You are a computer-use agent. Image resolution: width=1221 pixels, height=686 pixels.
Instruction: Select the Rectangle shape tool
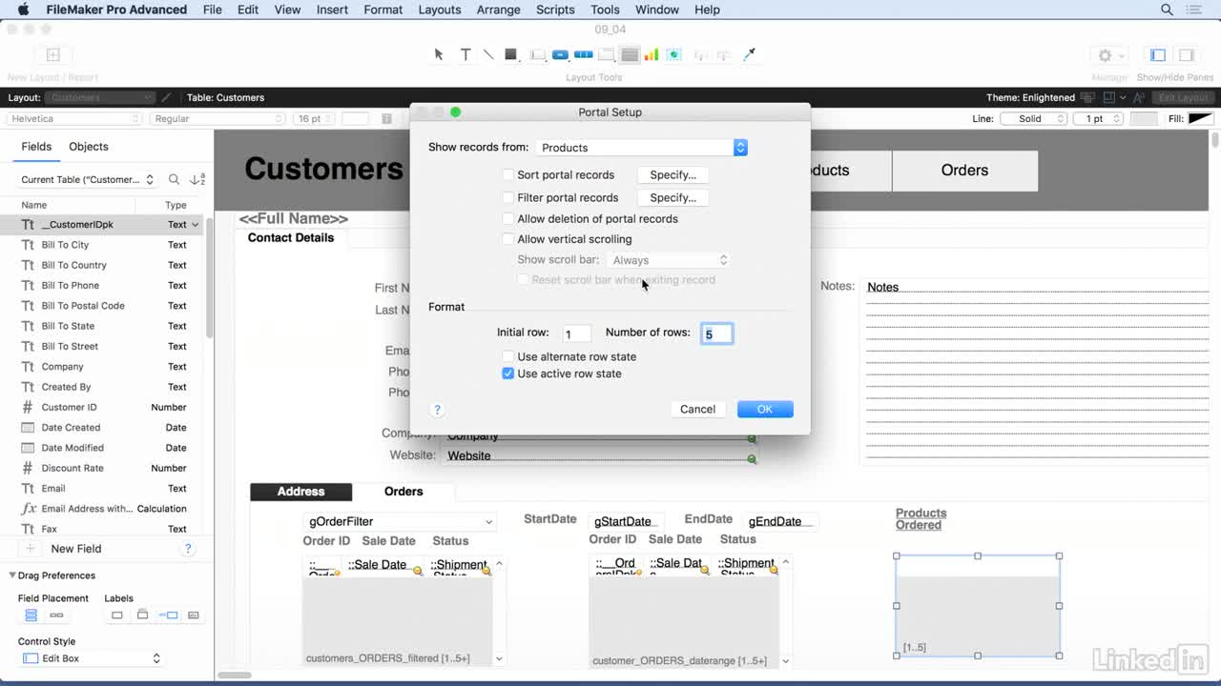pyautogui.click(x=510, y=54)
